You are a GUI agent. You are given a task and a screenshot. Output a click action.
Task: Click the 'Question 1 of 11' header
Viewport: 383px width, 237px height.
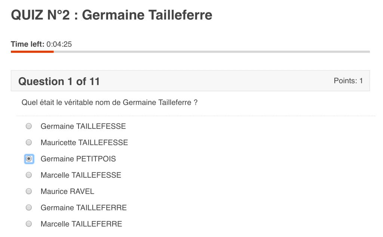(x=59, y=81)
